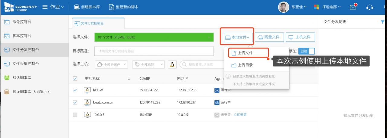This screenshot has height=138, width=387.
Task: Click host name KEEGV
Action: pyautogui.click(x=98, y=90)
